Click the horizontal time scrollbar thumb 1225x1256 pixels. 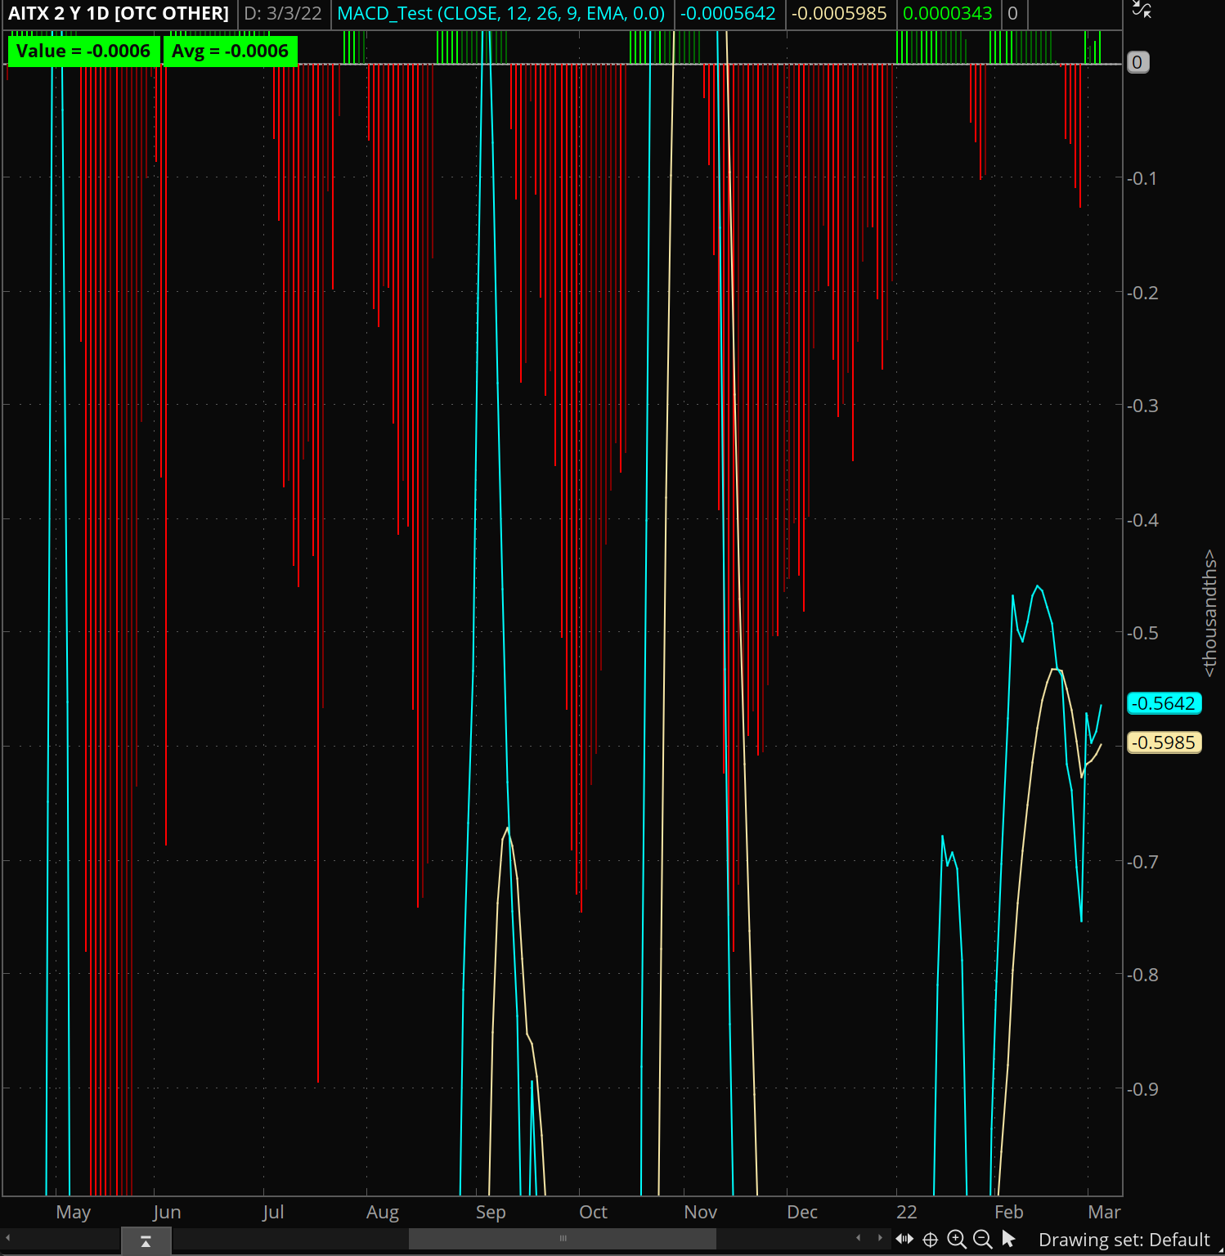[x=563, y=1238]
